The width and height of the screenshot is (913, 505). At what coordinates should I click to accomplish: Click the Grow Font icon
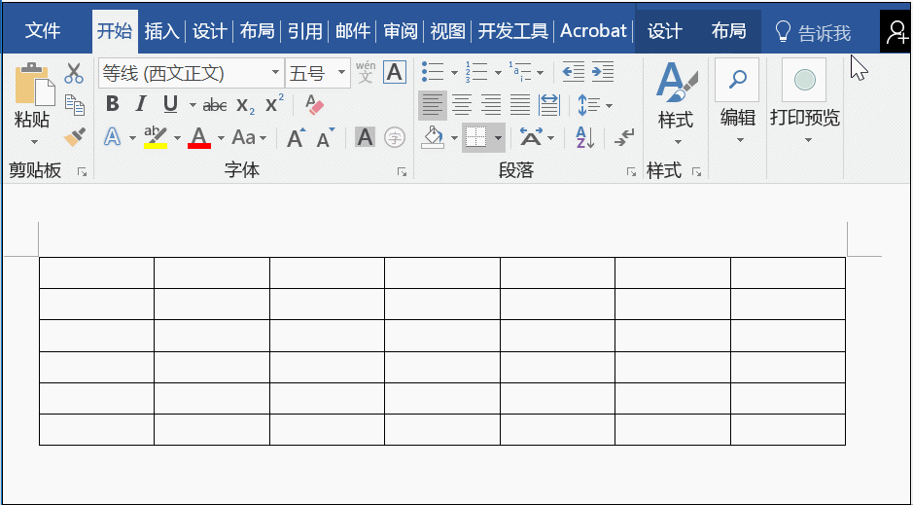tap(296, 138)
